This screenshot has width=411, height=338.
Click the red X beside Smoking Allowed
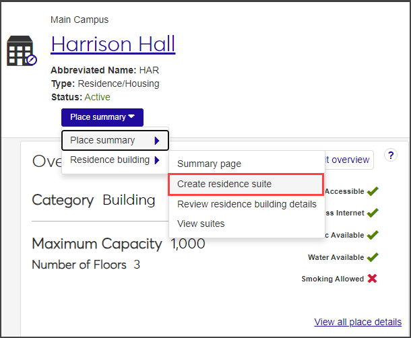click(373, 279)
